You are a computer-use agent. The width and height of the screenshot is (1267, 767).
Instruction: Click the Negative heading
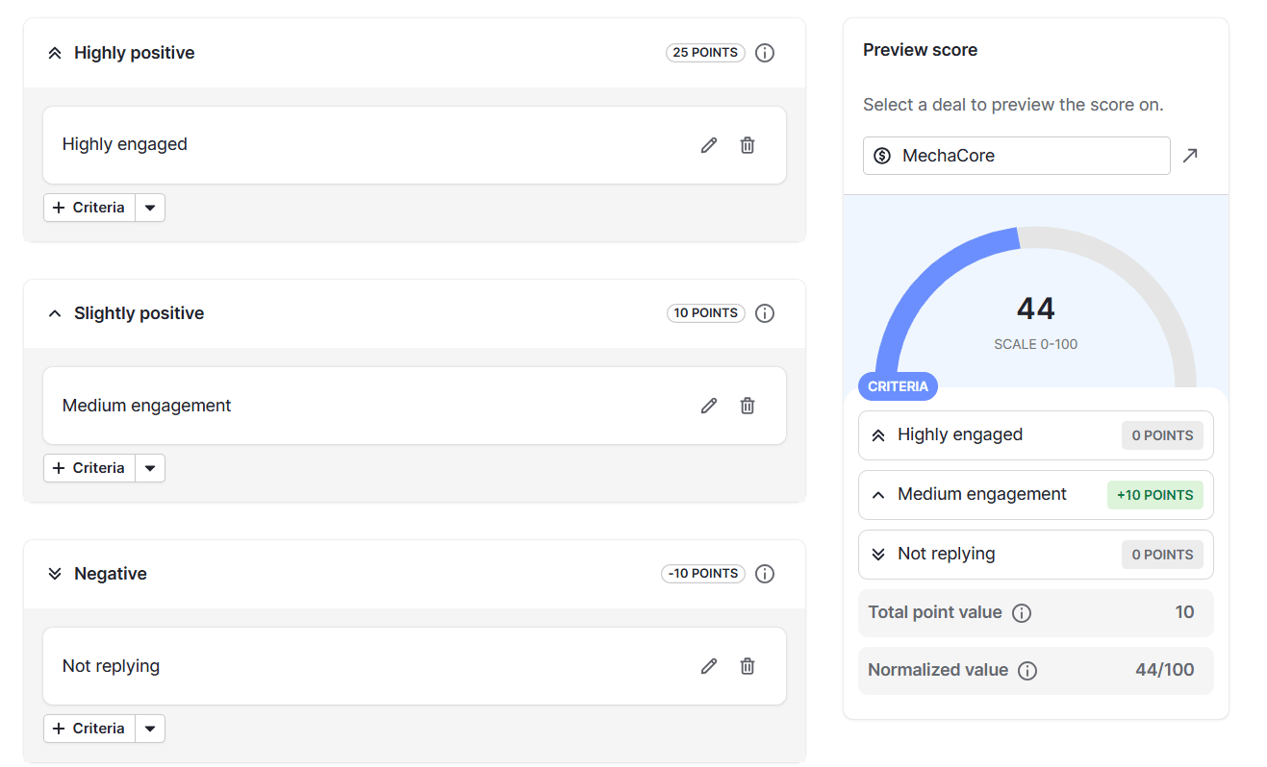pos(111,574)
